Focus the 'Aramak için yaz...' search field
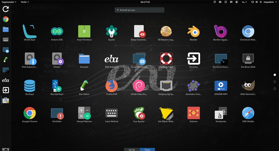Image resolution: width=279 pixels, height=151 pixels. coord(140,10)
